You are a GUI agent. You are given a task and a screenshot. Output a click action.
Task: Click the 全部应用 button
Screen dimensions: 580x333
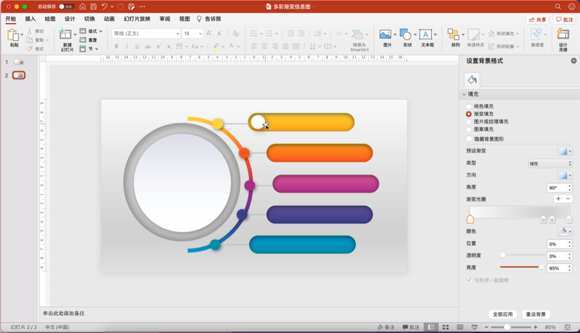503,314
